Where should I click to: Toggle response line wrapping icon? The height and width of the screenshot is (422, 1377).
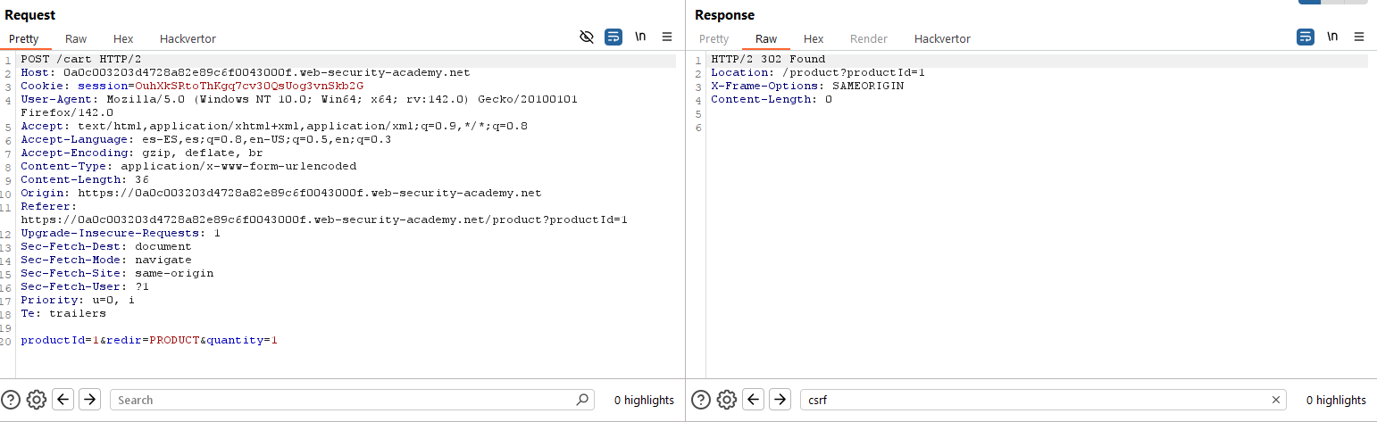1306,37
